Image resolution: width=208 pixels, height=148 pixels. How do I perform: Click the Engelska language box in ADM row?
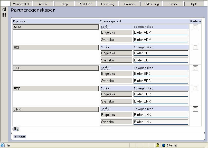[x=117, y=32]
